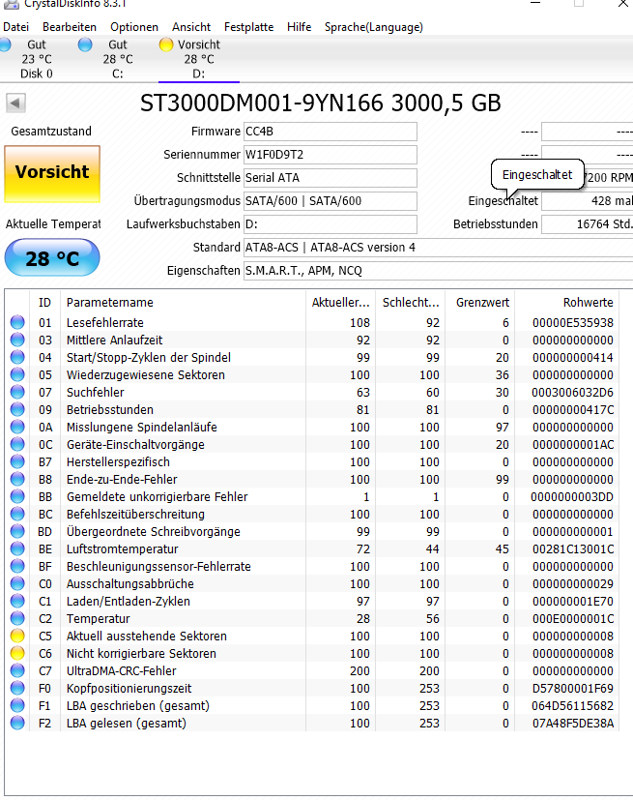Click the yellow warning icon for Nicht korrigierbare Sektoren

pos(17,653)
